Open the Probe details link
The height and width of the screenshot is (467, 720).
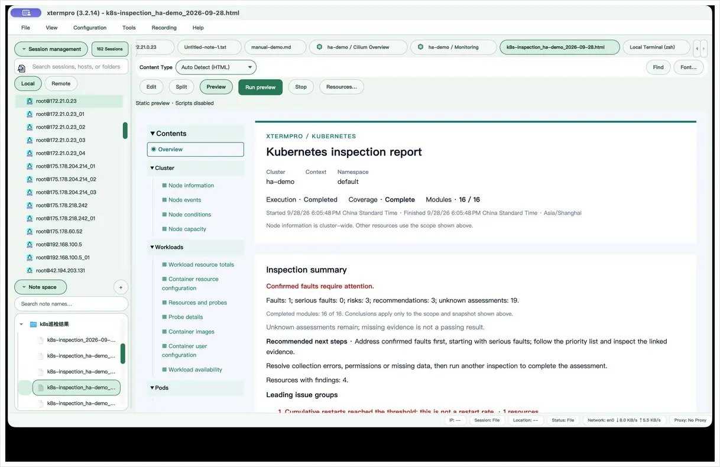pyautogui.click(x=186, y=317)
